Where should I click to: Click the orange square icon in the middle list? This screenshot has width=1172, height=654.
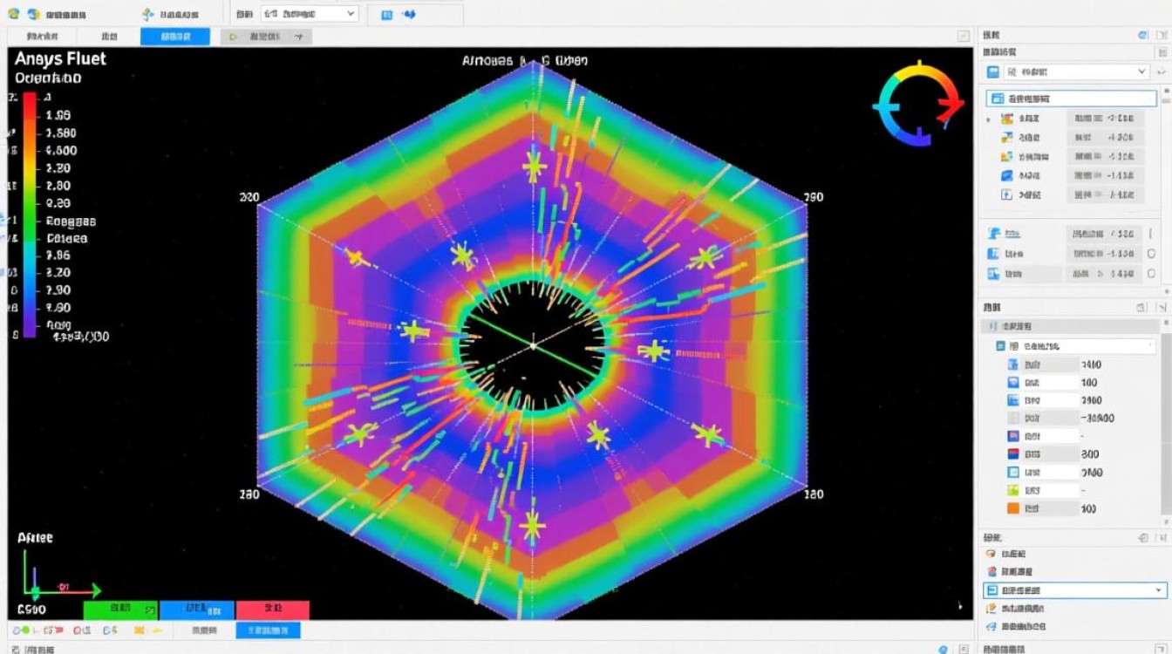(1013, 508)
